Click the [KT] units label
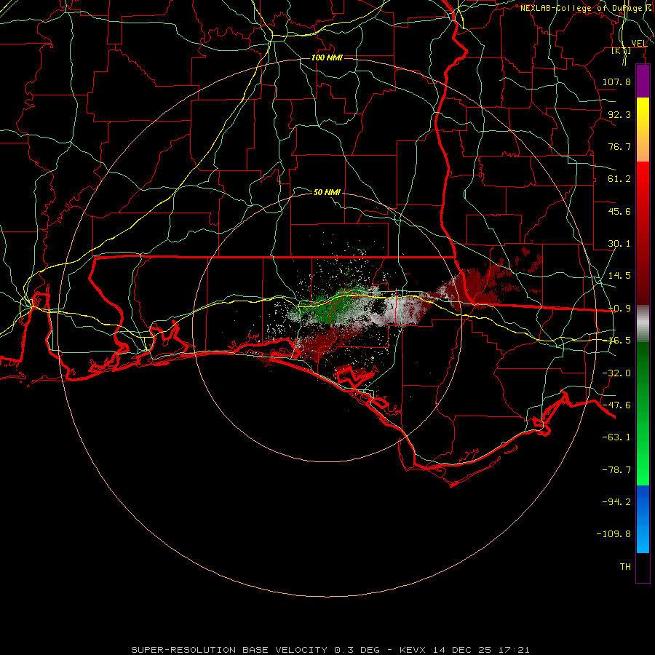Screen dimensions: 655x655 [x=622, y=50]
